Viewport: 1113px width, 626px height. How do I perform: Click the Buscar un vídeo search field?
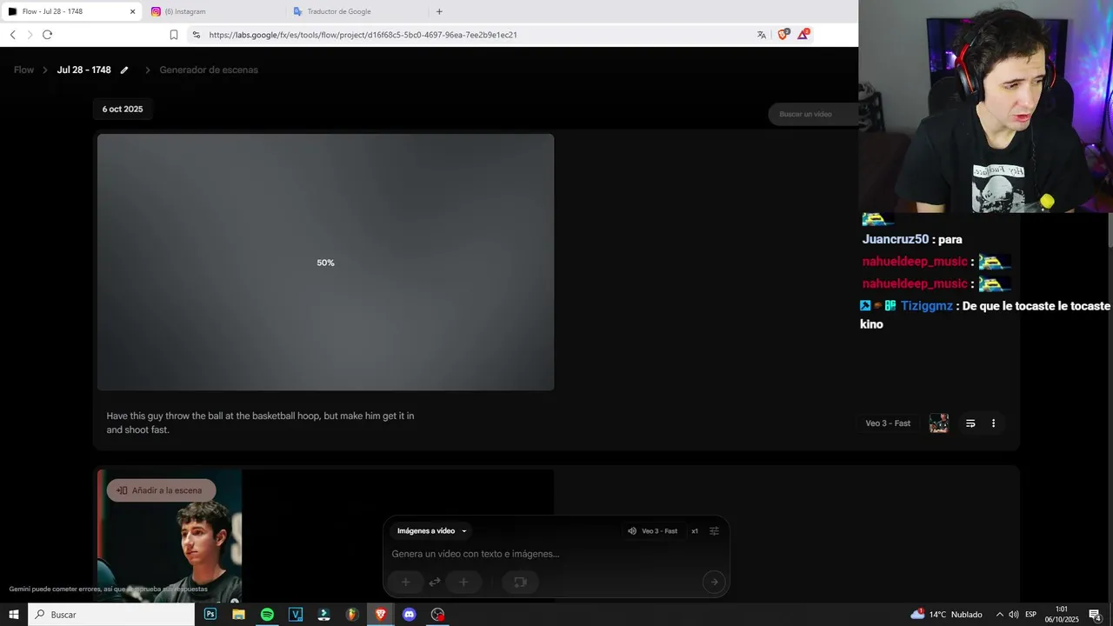click(x=813, y=114)
